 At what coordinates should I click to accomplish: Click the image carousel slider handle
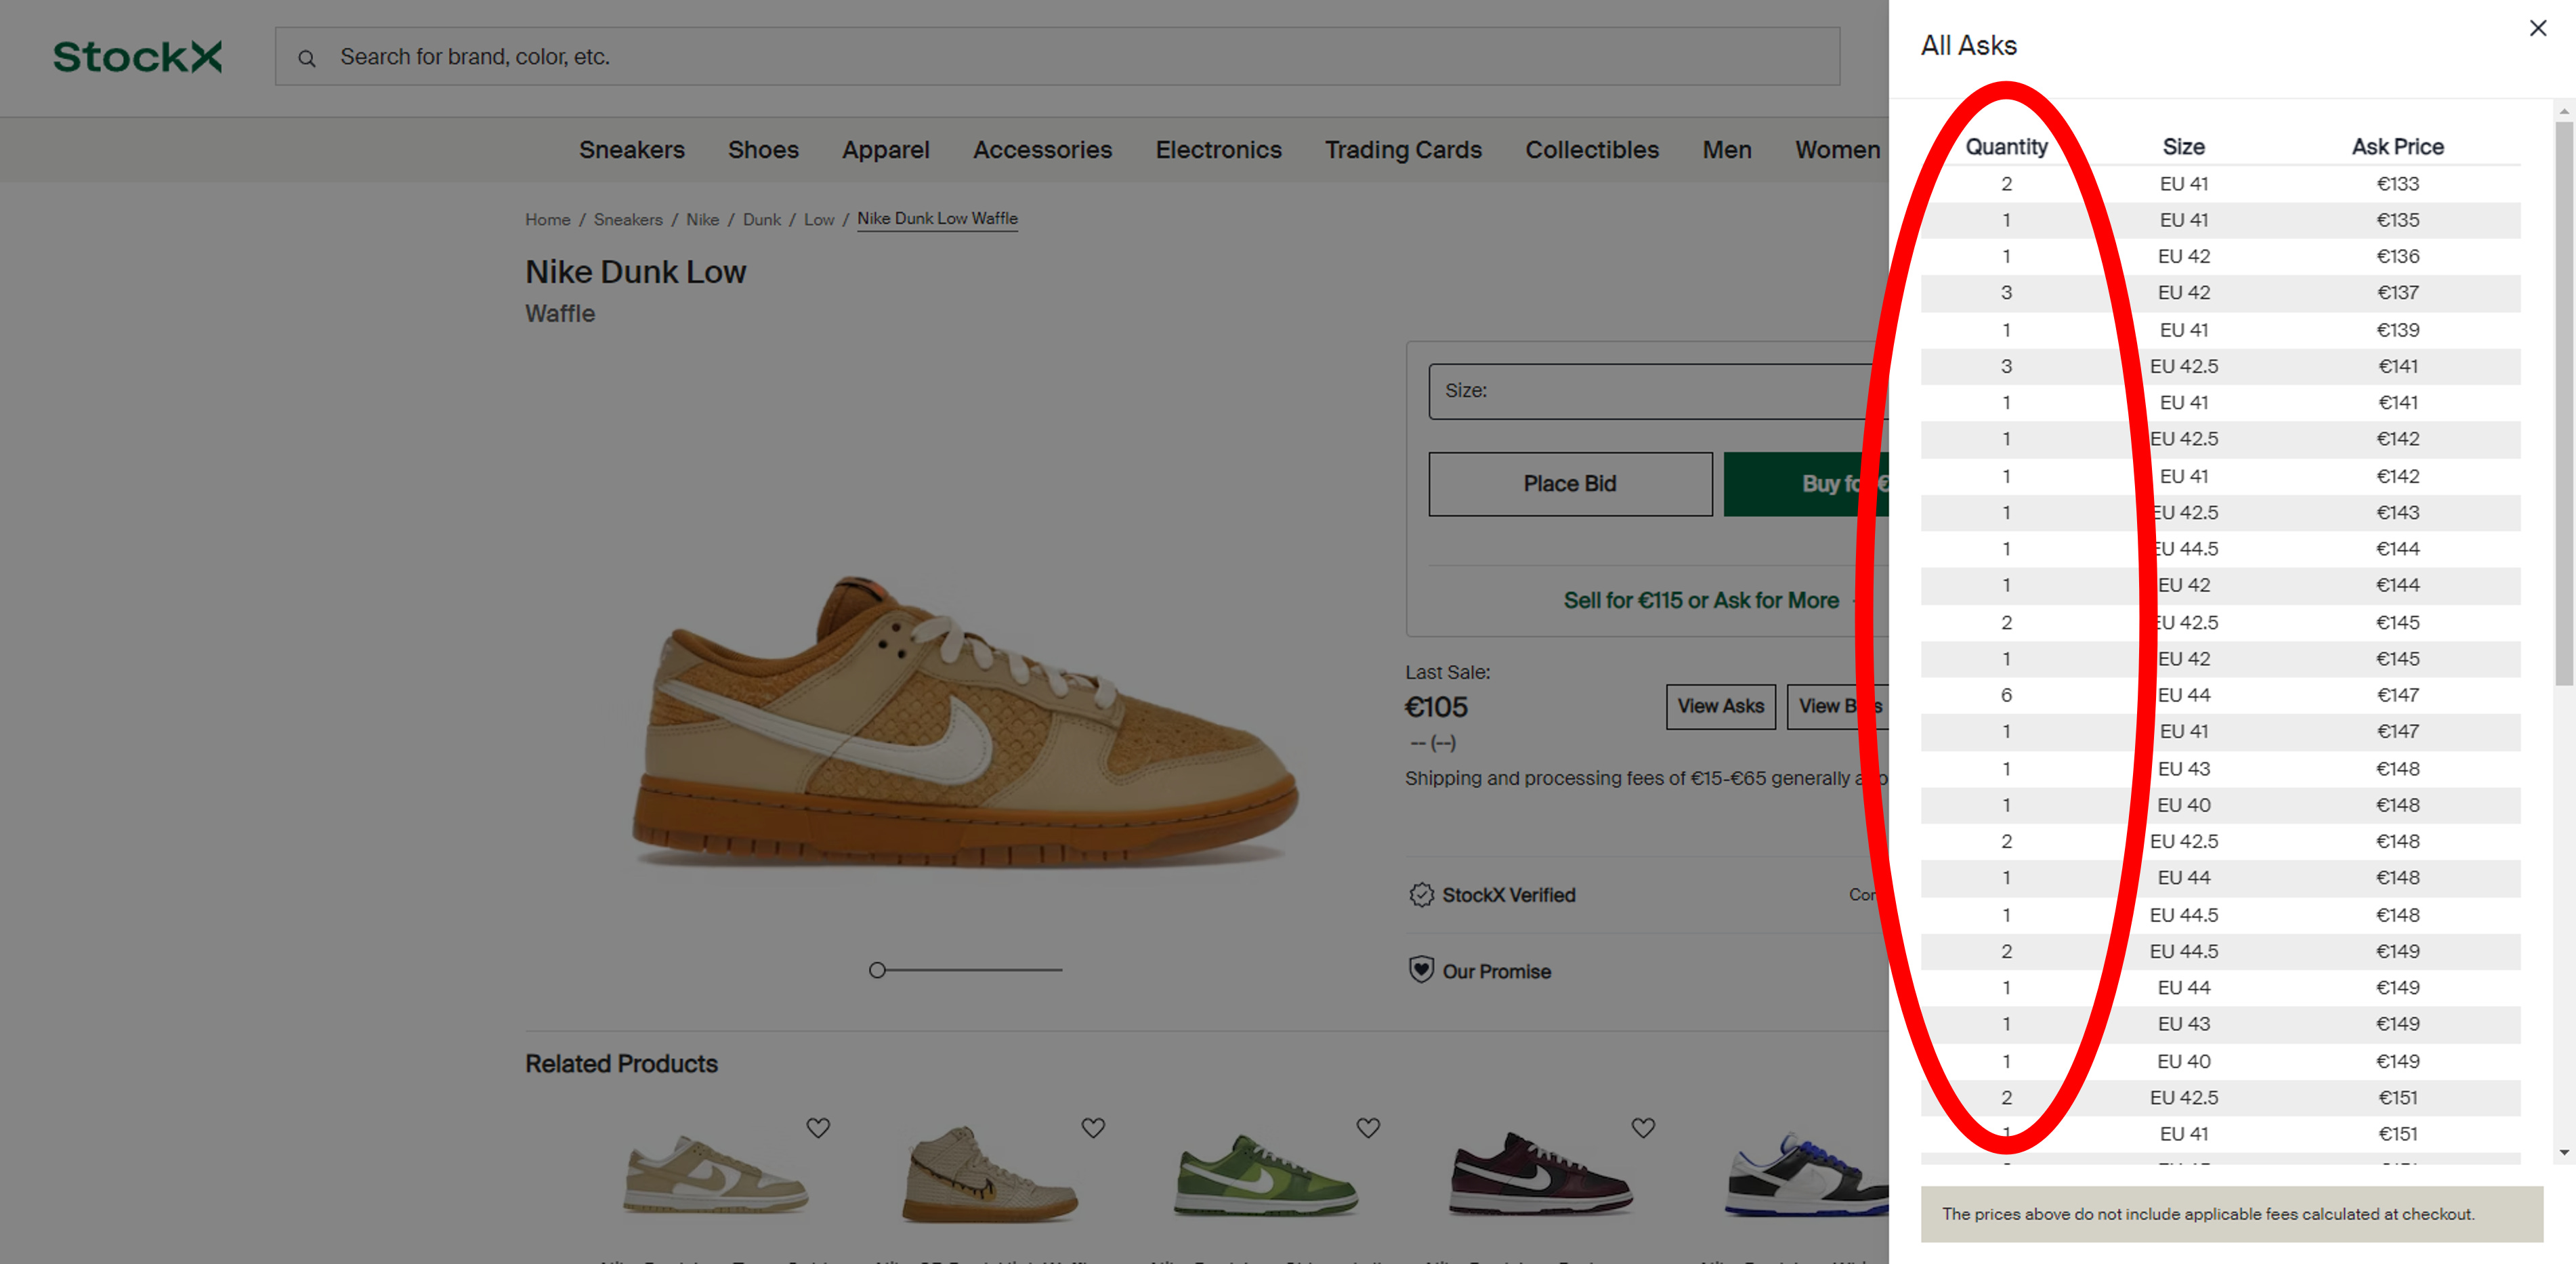point(877,969)
